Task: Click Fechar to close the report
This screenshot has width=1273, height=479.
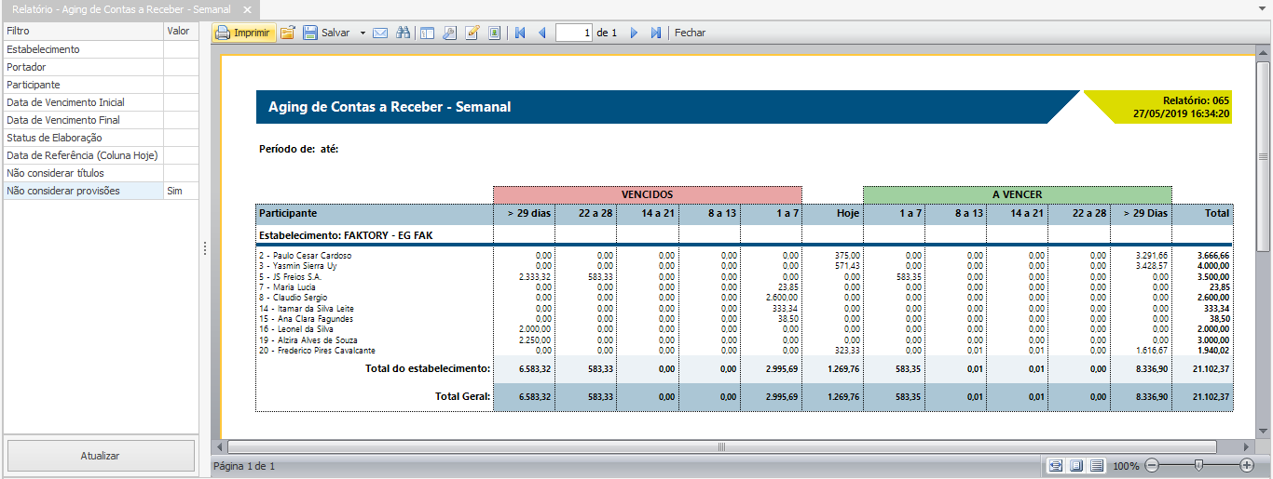Action: [x=691, y=33]
